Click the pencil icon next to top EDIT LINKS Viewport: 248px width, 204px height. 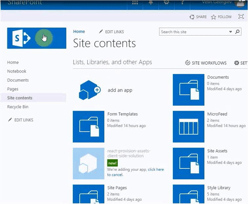click(x=101, y=32)
